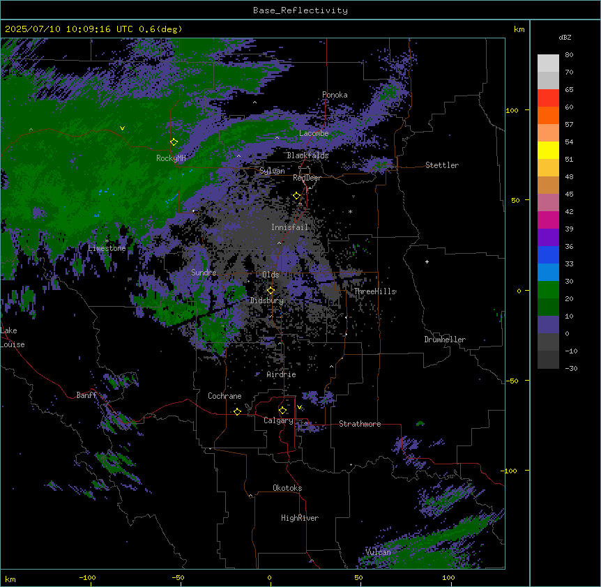Click the Sylvan label
601x587 pixels.
click(x=272, y=171)
